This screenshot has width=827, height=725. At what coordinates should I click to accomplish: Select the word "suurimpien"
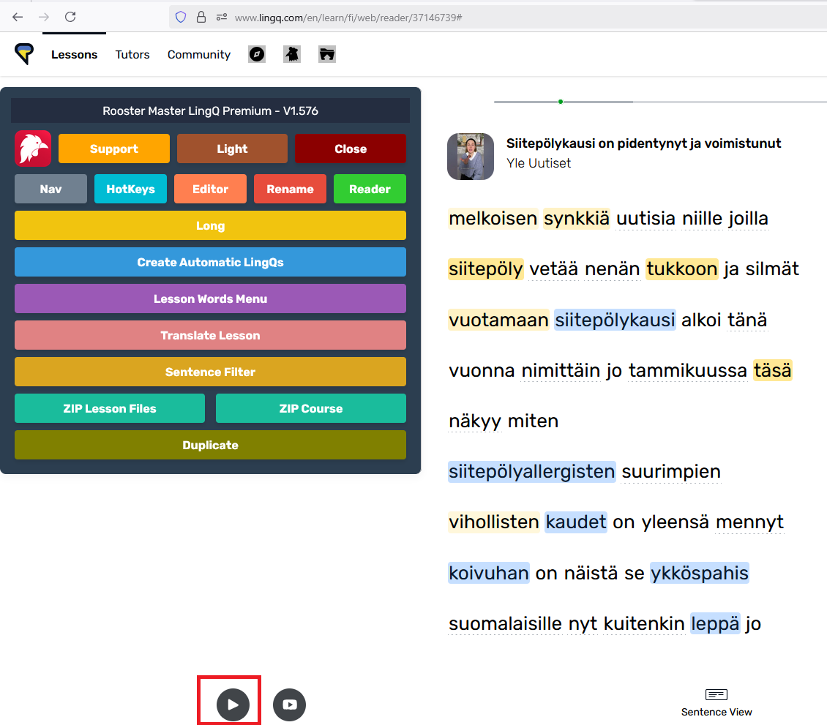point(671,471)
